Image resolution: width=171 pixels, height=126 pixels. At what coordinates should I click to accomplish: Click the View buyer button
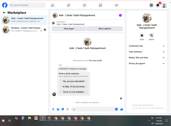point(69,29)
